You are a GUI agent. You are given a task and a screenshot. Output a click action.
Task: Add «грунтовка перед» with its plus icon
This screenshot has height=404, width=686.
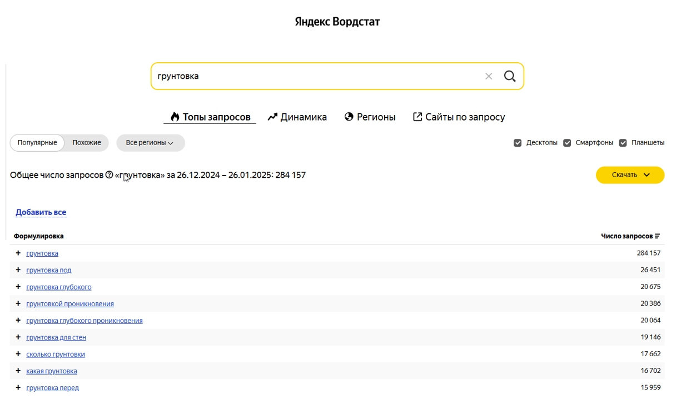click(18, 388)
